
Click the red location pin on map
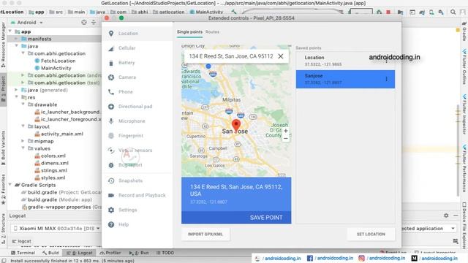(x=236, y=126)
